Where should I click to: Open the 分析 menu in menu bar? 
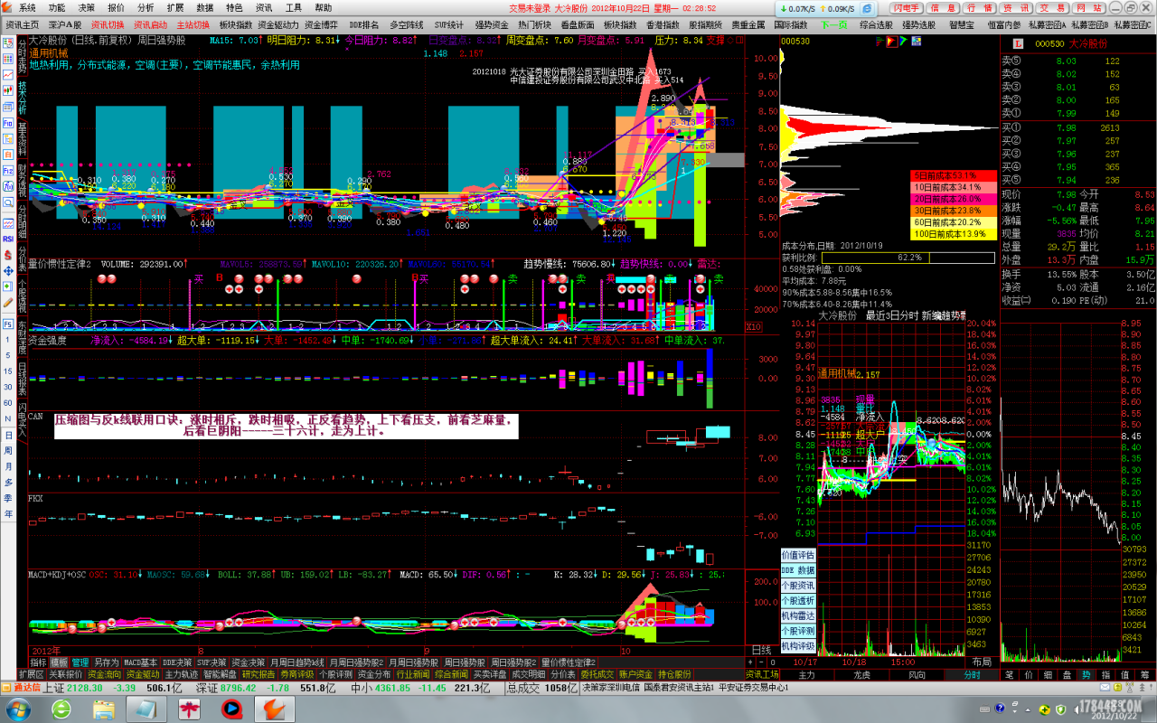pyautogui.click(x=146, y=7)
